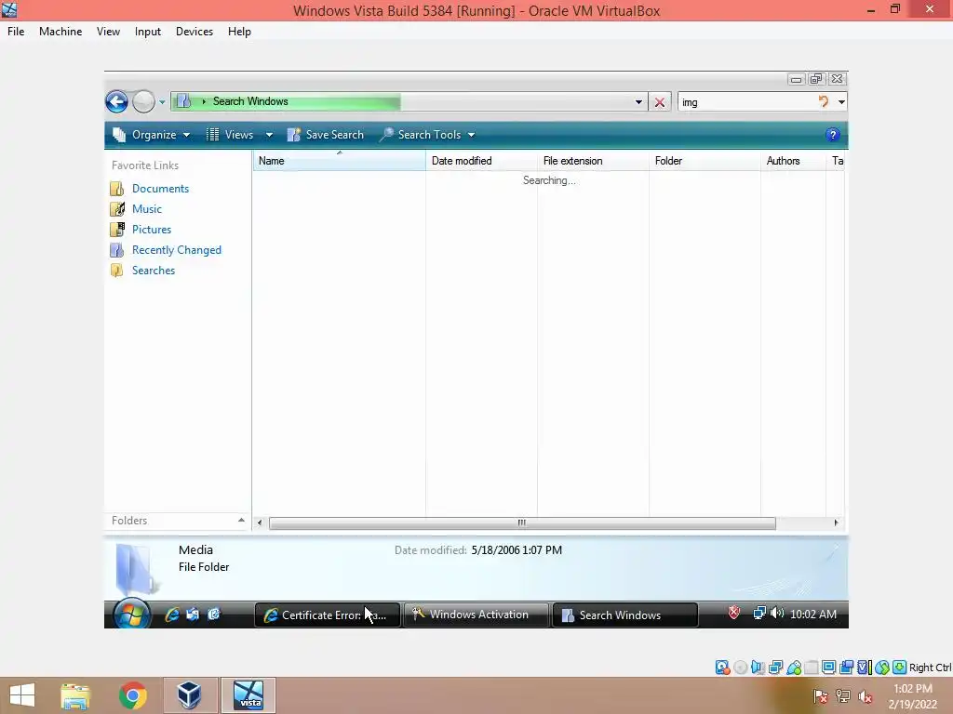
Task: Sort results by the Name column
Action: [339, 161]
